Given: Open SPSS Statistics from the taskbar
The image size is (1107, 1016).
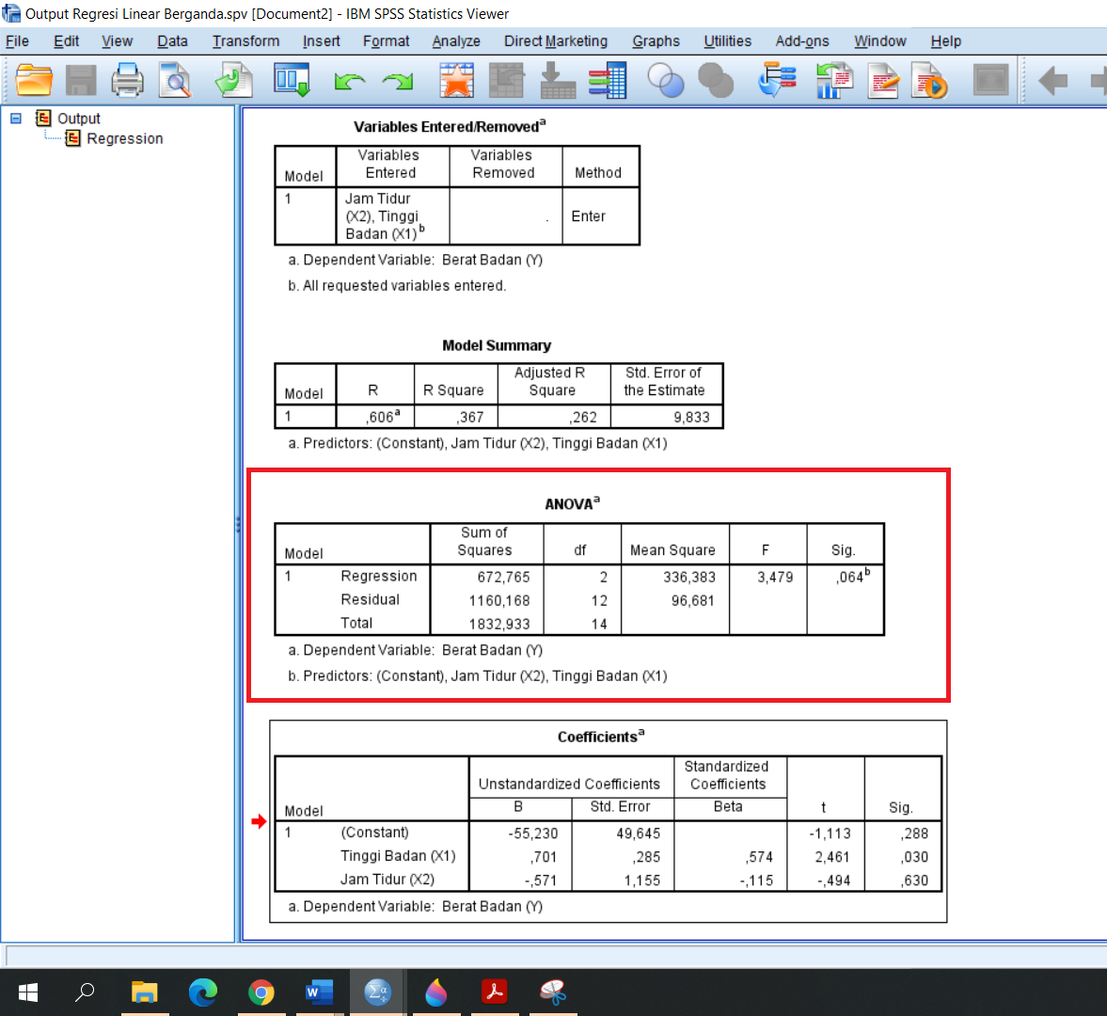Looking at the screenshot, I should pyautogui.click(x=377, y=992).
